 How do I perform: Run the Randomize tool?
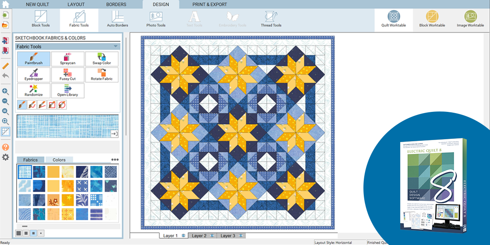34,91
